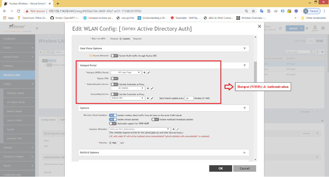This screenshot has width=329, height=177.
Task: Open Gateway Only (Automatic) whitelist dropdown
Action: point(140,129)
